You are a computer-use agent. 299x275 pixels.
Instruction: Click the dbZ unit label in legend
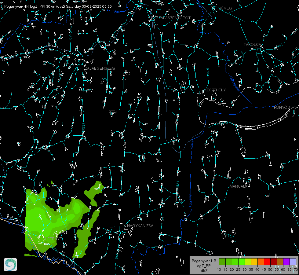click(x=204, y=271)
